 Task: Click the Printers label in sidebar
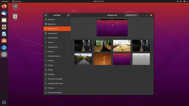(x=51, y=88)
